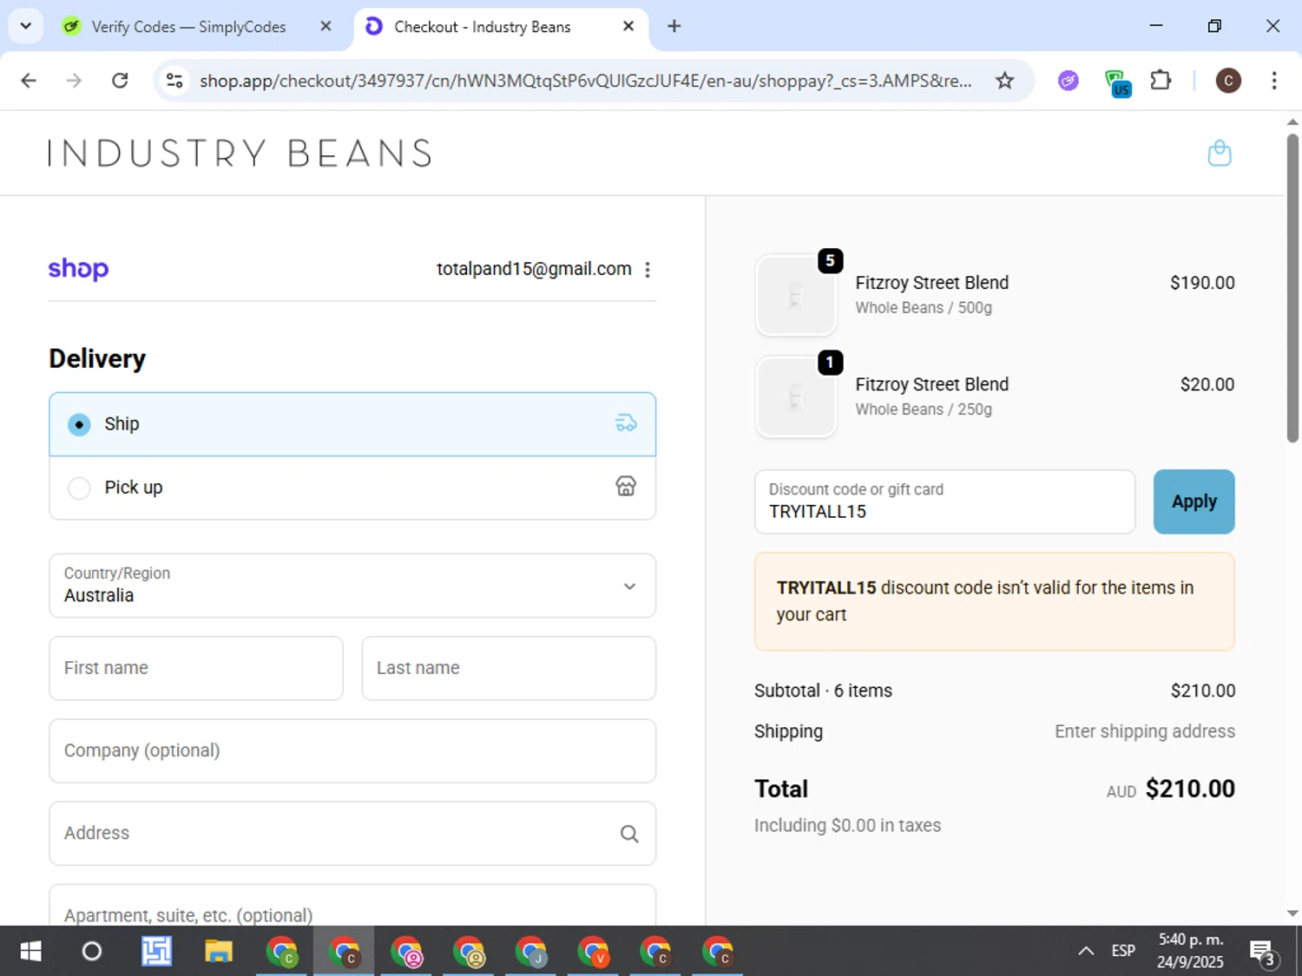Select the Pick up delivery option
Screen dimensions: 1302x976
coord(352,488)
